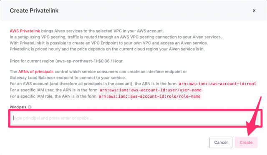267x155 pixels.
Task: Click the Gateway Load Balancer endpoint text
Action: [68, 78]
